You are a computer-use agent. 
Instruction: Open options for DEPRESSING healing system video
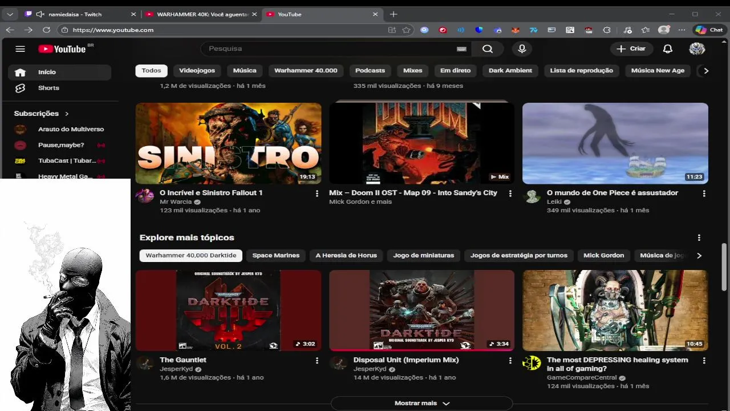704,361
